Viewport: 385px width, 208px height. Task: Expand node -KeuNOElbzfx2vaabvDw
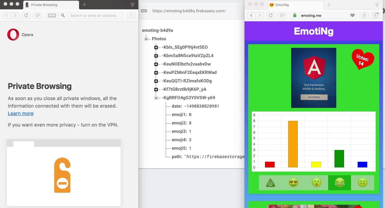(156, 64)
